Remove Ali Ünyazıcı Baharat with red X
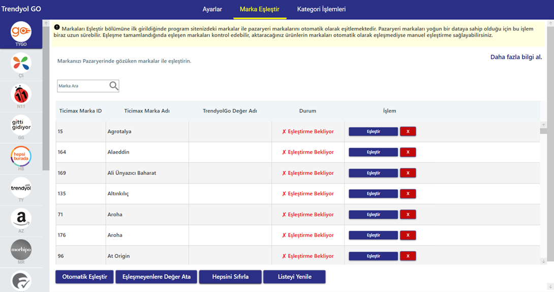Image resolution: width=554 pixels, height=292 pixels. pyautogui.click(x=408, y=173)
